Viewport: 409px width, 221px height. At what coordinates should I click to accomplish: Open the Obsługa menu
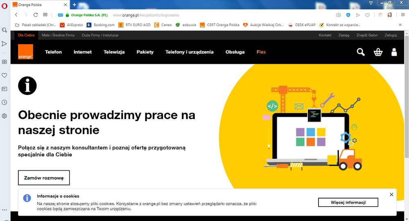pyautogui.click(x=235, y=52)
